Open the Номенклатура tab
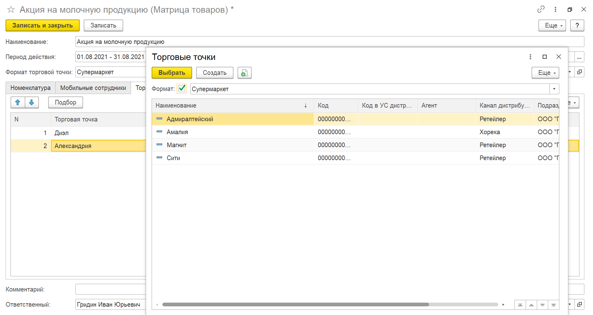This screenshot has height=315, width=593. pos(31,88)
